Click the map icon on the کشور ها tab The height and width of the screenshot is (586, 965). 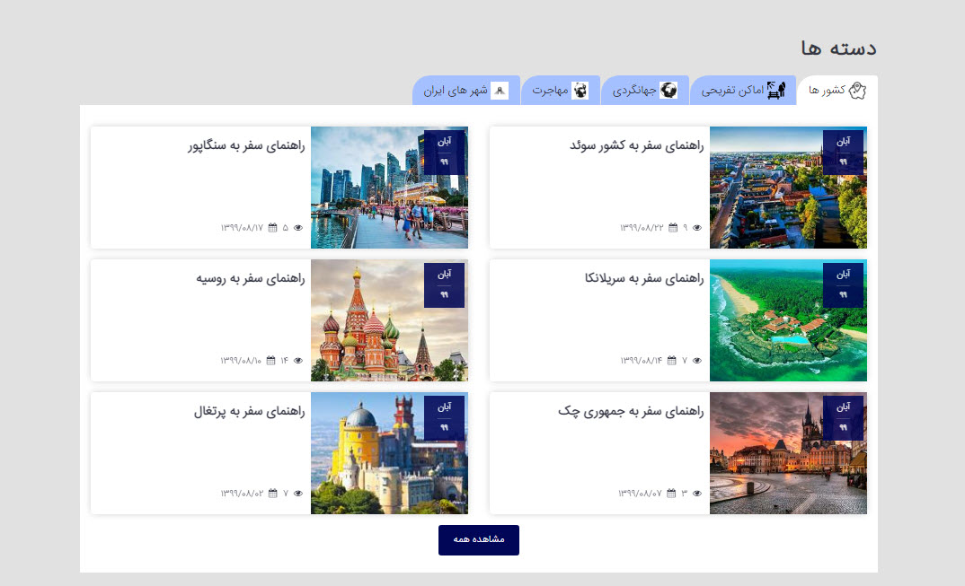[x=857, y=90]
